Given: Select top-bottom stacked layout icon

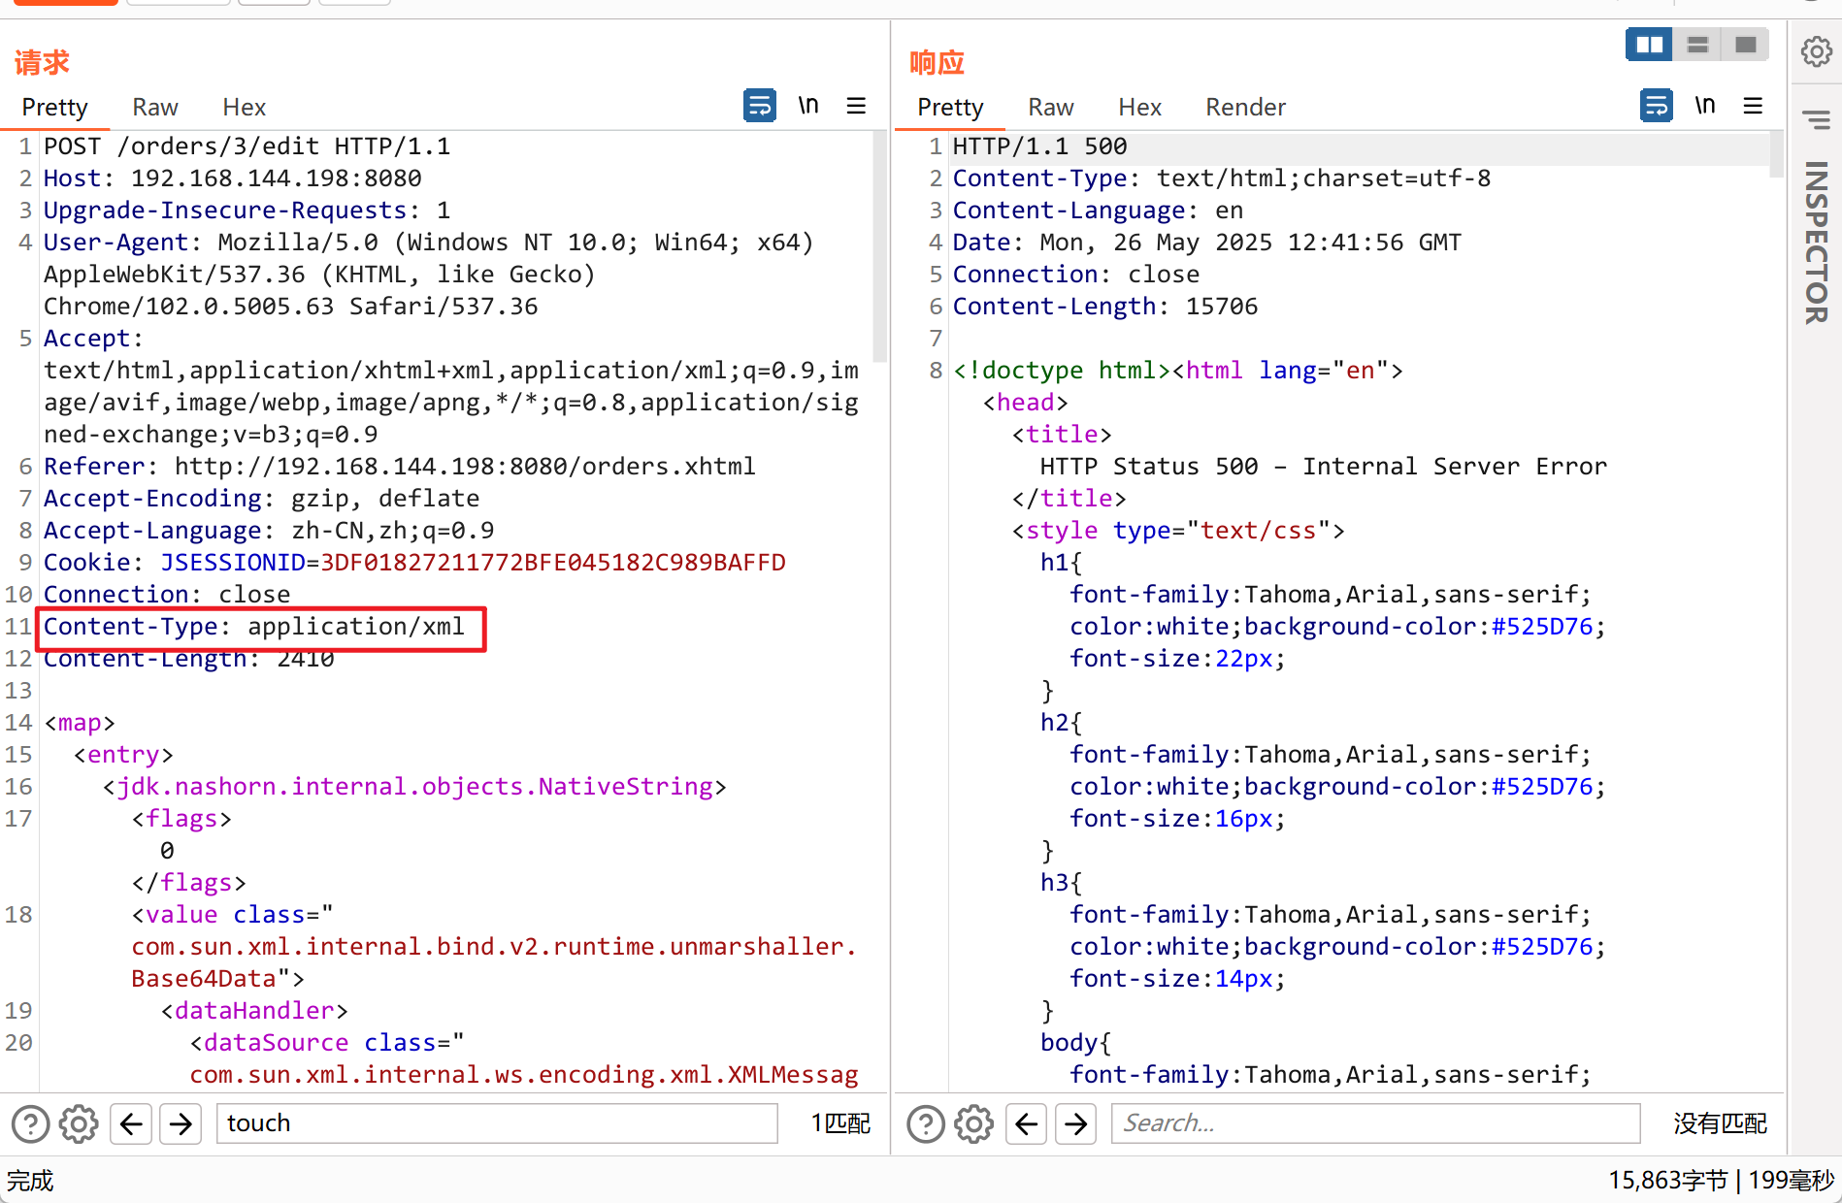Looking at the screenshot, I should tap(1696, 45).
